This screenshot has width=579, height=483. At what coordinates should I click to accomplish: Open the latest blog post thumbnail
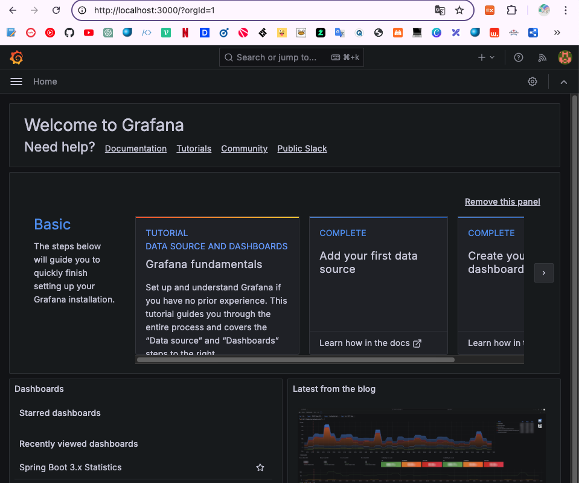coord(421,444)
